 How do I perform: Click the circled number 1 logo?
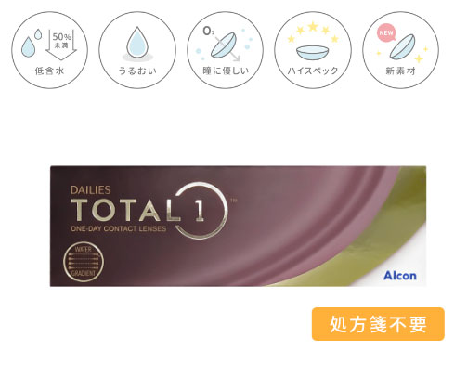pos(201,211)
